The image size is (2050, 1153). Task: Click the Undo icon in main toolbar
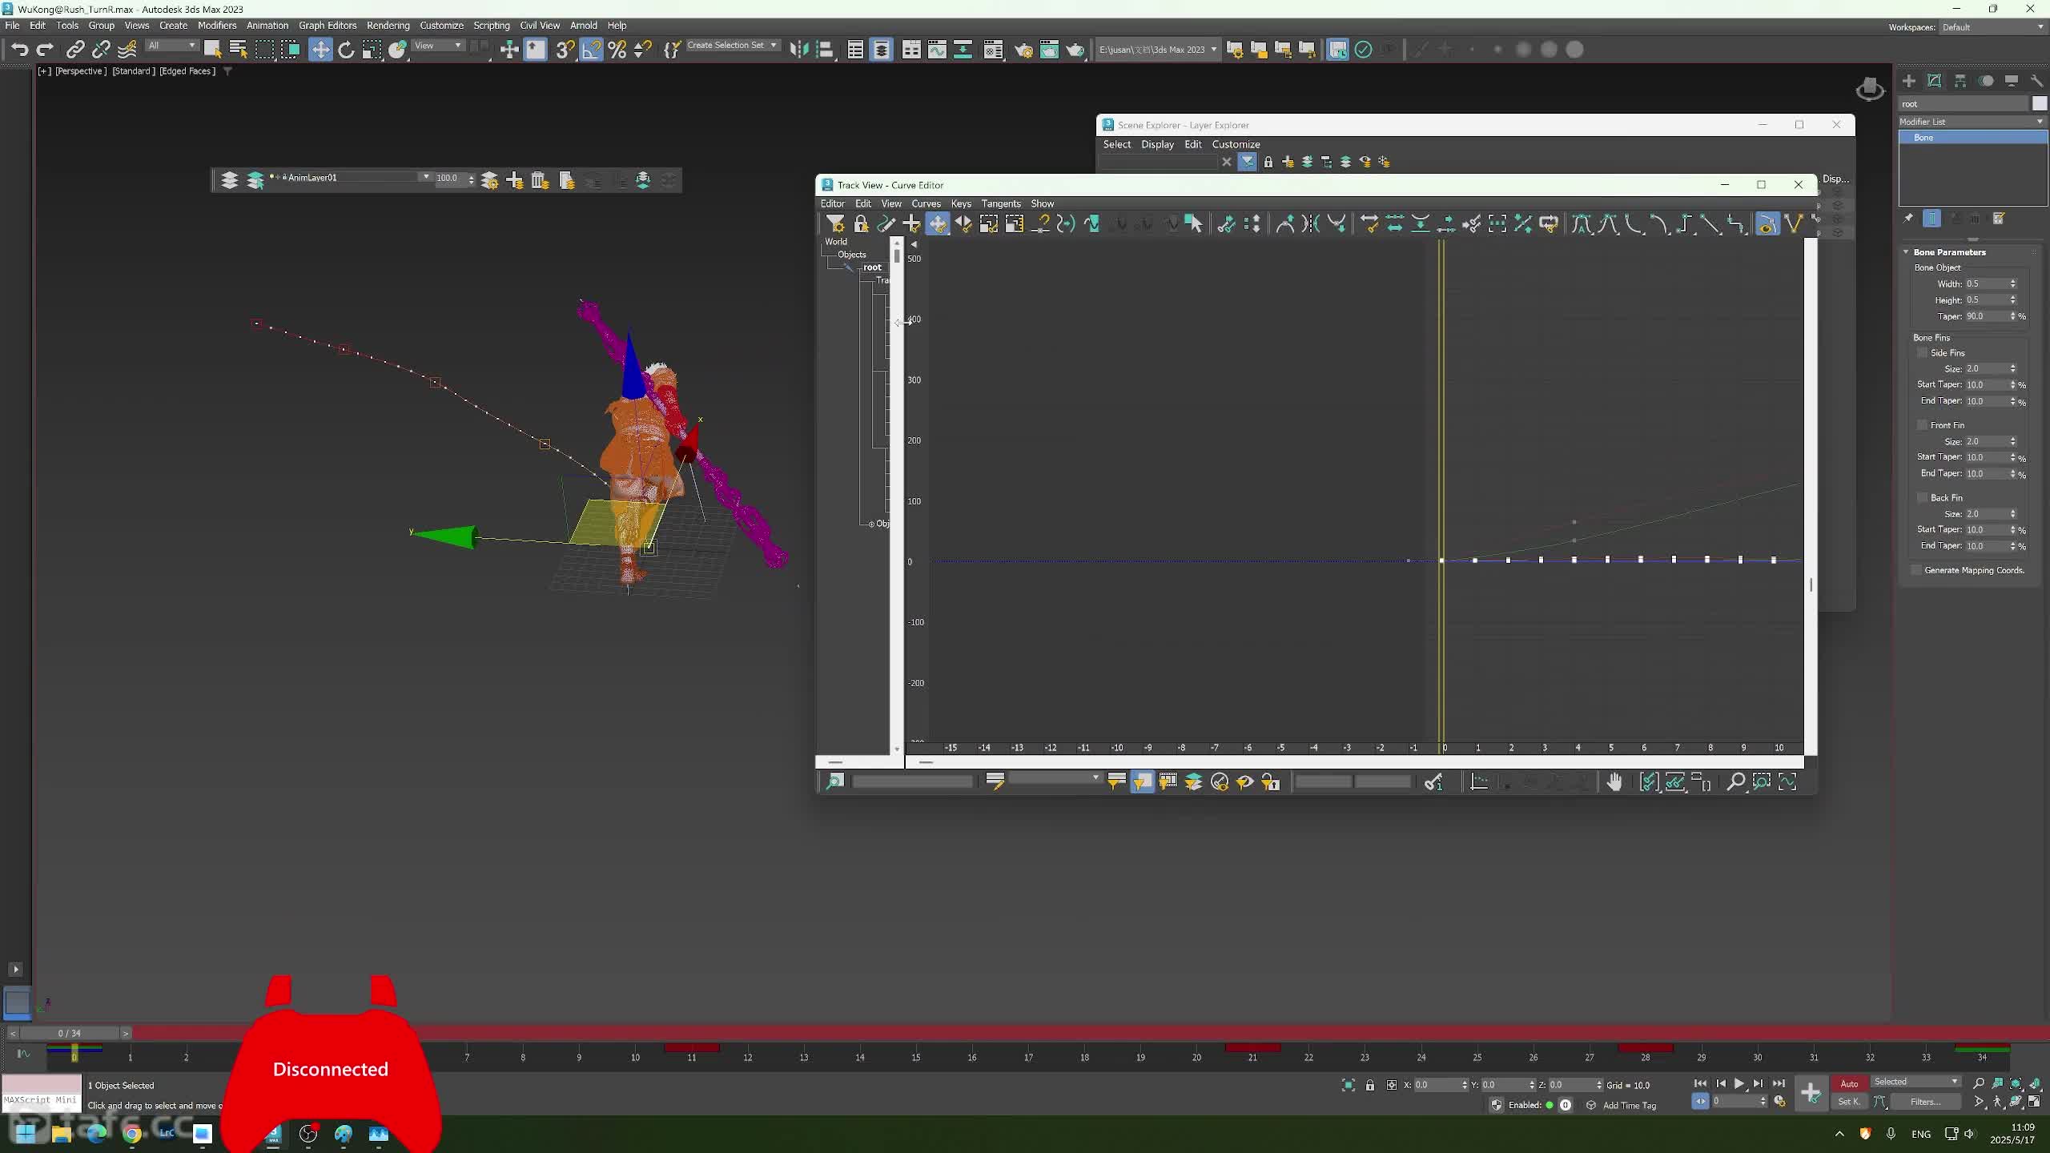coord(19,50)
